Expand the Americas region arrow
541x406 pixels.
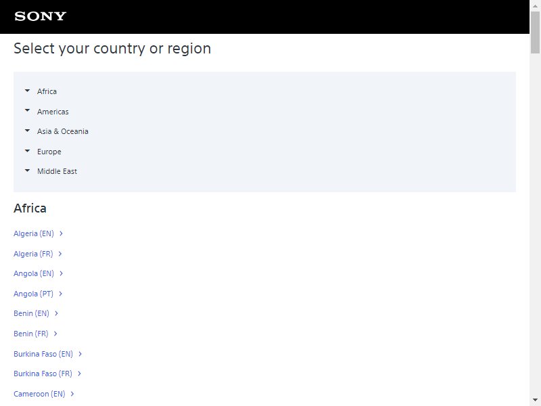click(x=27, y=111)
